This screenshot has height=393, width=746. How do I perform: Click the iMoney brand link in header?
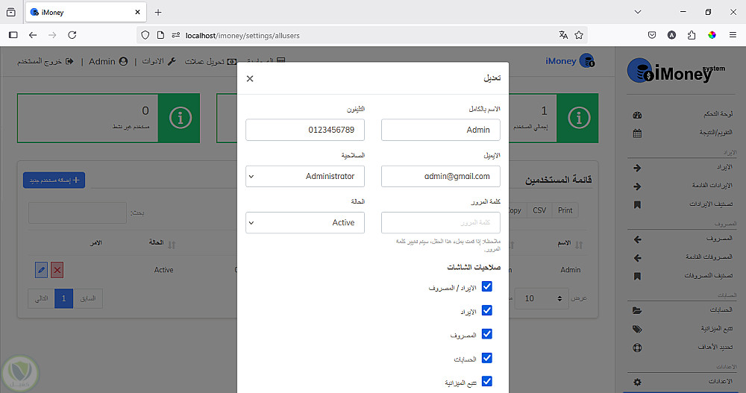point(570,61)
